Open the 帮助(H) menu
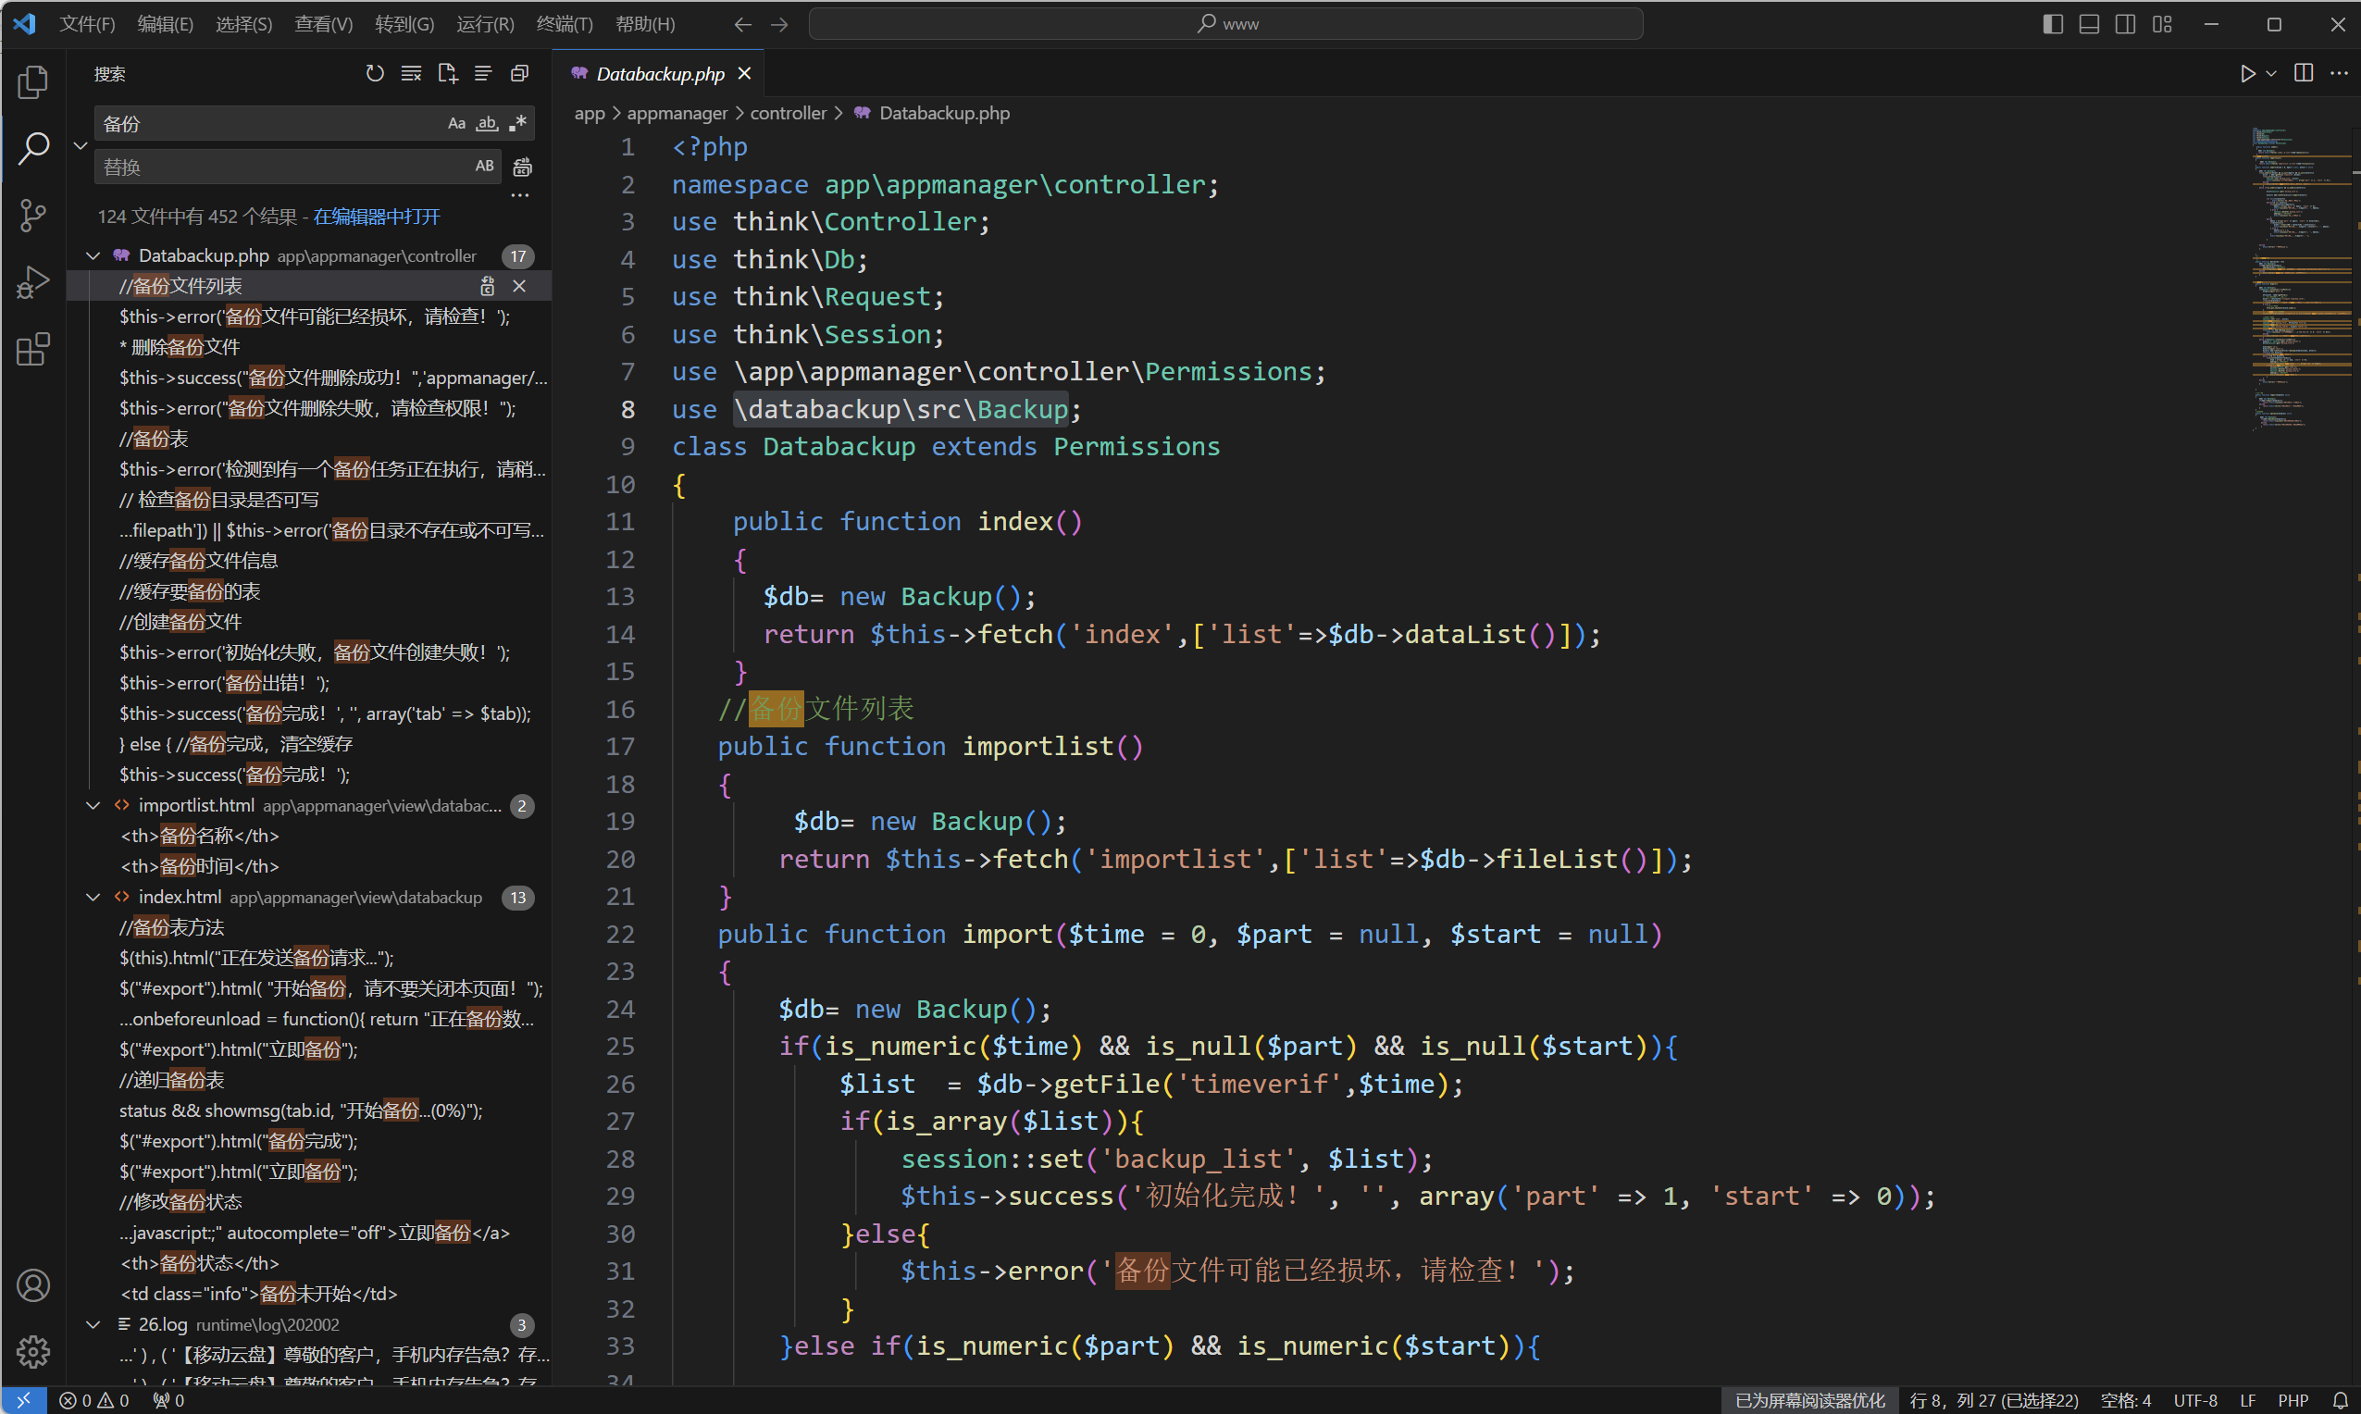The width and height of the screenshot is (2361, 1414). pyautogui.click(x=645, y=24)
